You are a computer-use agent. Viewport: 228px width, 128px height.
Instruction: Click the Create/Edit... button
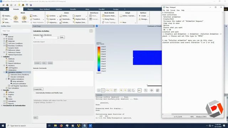click(x=38, y=89)
